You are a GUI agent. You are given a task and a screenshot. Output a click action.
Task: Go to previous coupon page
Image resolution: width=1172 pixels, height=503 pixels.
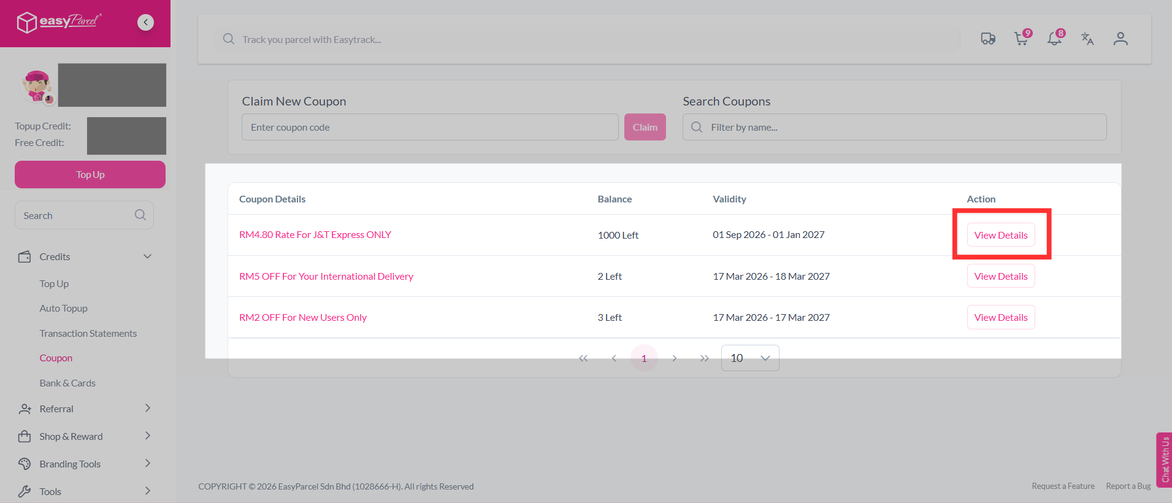(614, 358)
